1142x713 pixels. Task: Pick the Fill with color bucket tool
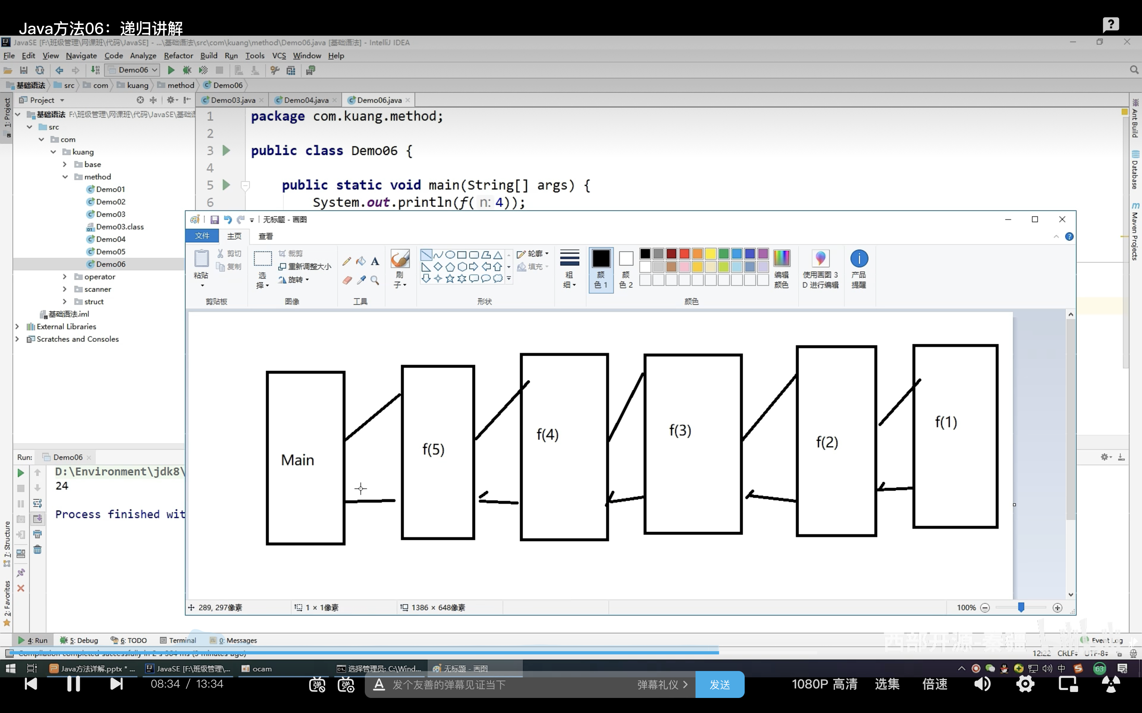(361, 261)
